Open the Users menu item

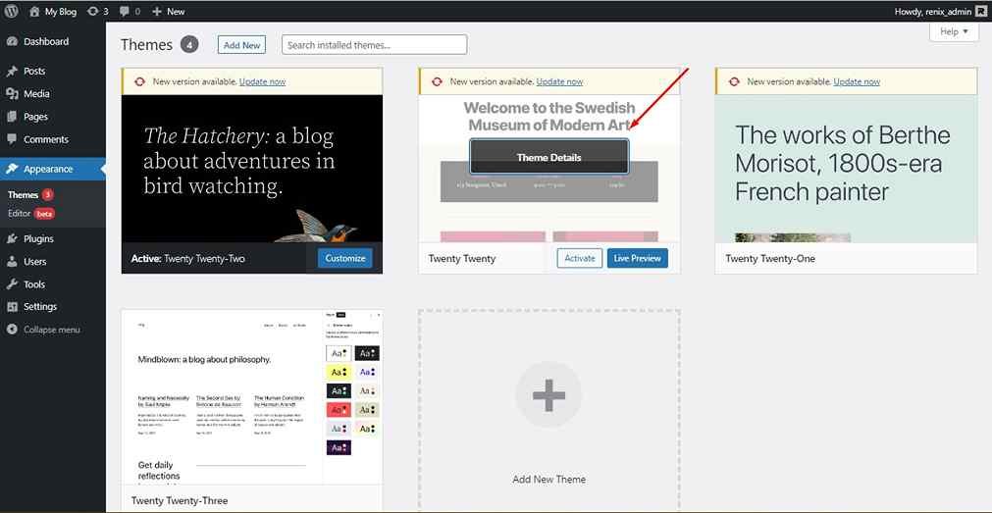point(53,261)
